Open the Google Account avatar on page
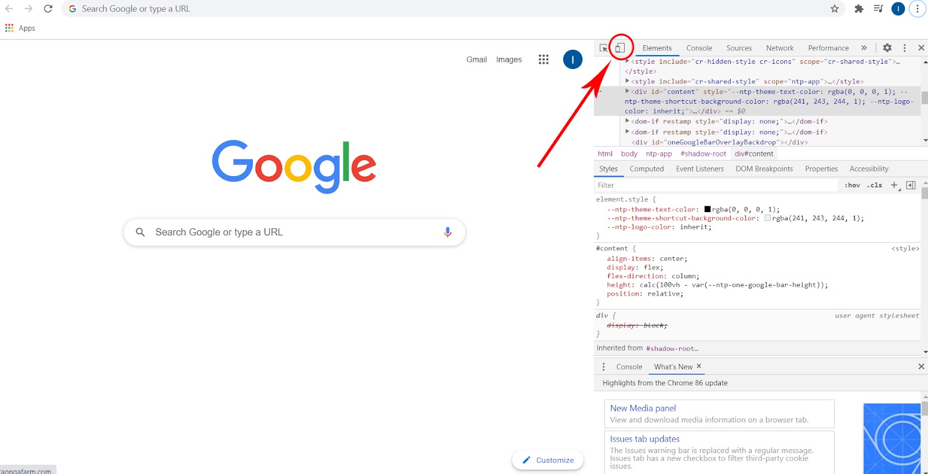This screenshot has height=474, width=928. pyautogui.click(x=572, y=59)
